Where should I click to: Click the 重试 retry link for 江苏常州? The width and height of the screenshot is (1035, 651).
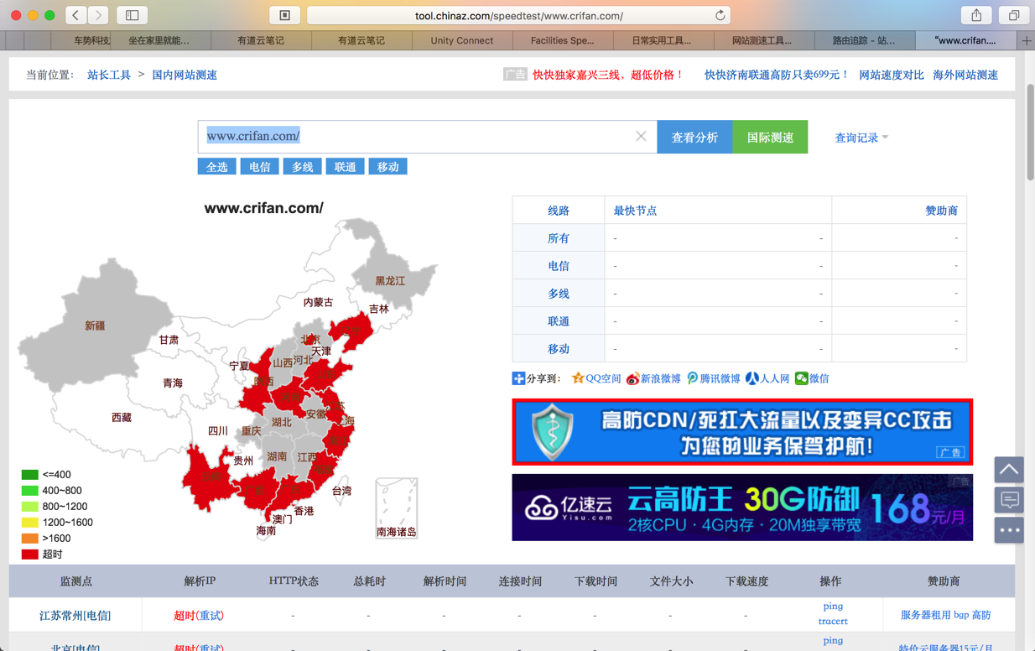click(x=210, y=615)
